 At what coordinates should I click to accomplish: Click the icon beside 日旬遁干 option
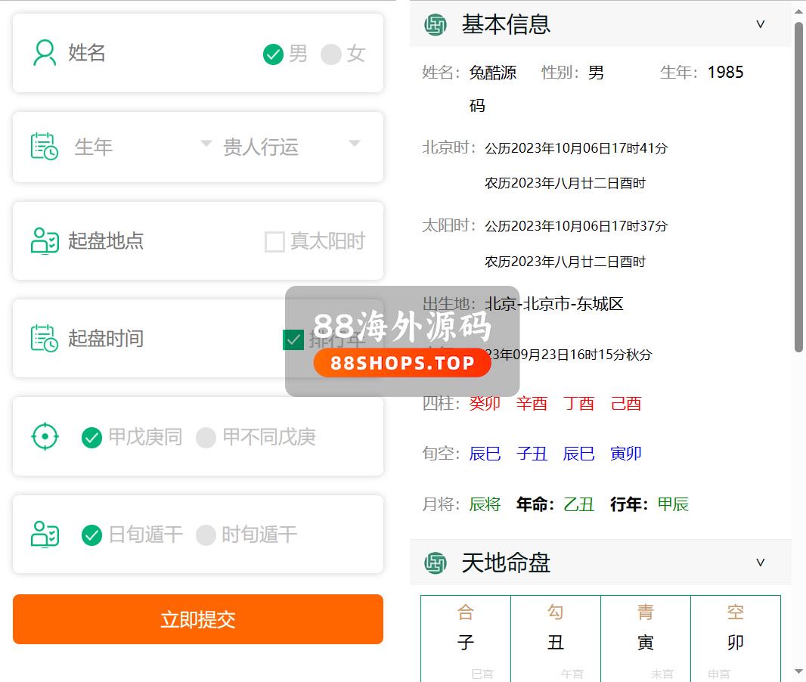click(45, 535)
